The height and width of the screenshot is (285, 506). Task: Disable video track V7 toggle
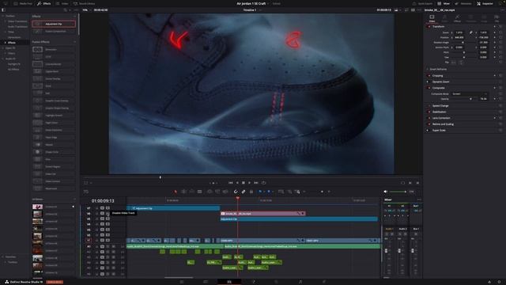coord(108,208)
